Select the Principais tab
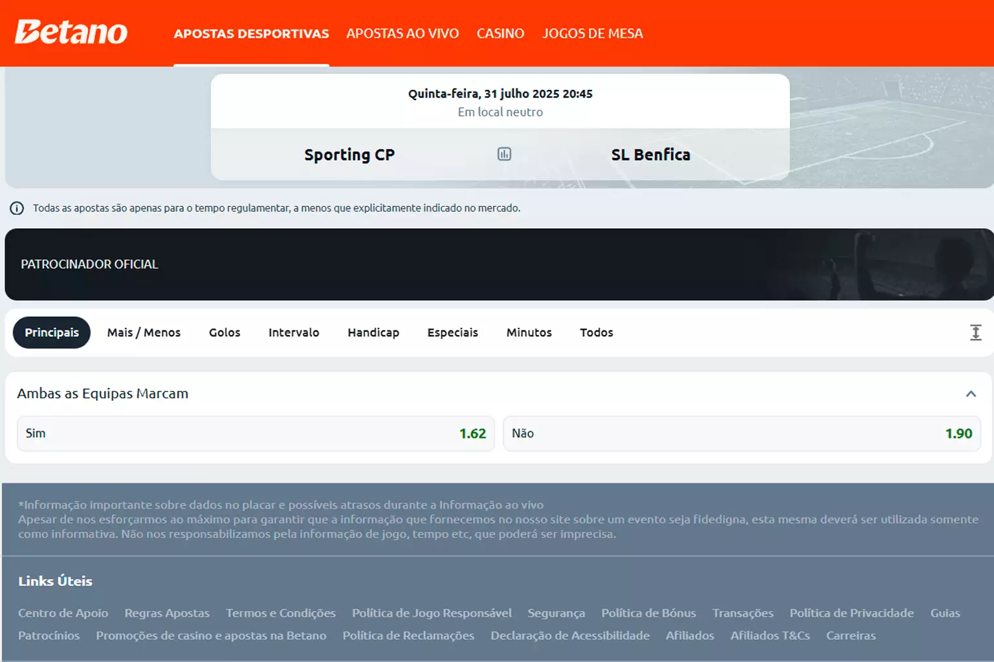Image resolution: width=994 pixels, height=662 pixels. point(52,332)
